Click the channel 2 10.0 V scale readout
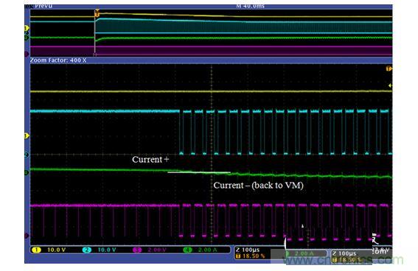This screenshot has height=271, width=418. tap(107, 250)
